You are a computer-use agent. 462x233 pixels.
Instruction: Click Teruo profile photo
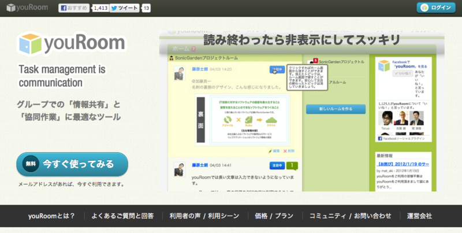click(385, 118)
